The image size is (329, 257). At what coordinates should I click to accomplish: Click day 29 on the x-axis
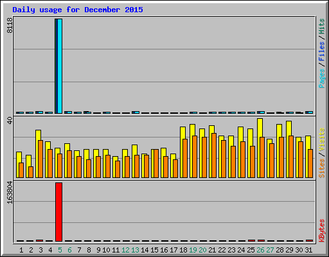point(289,250)
